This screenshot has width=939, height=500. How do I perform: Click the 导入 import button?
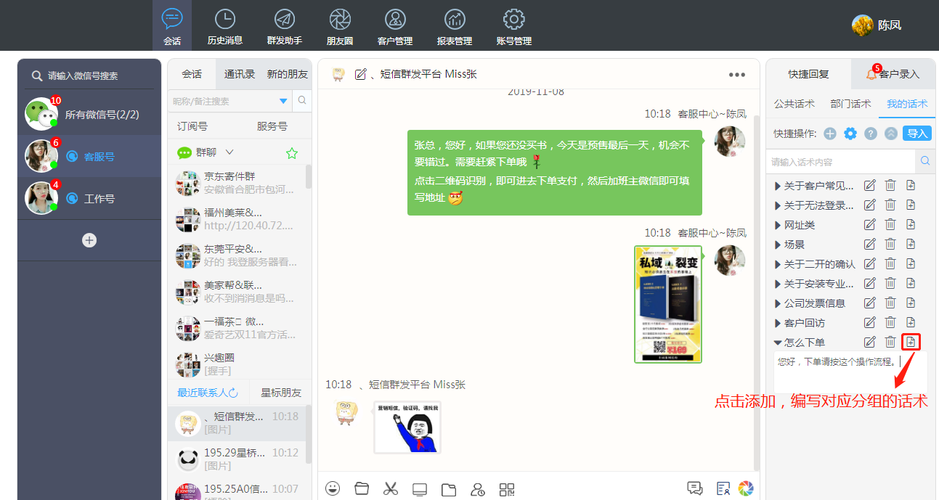pyautogui.click(x=917, y=134)
